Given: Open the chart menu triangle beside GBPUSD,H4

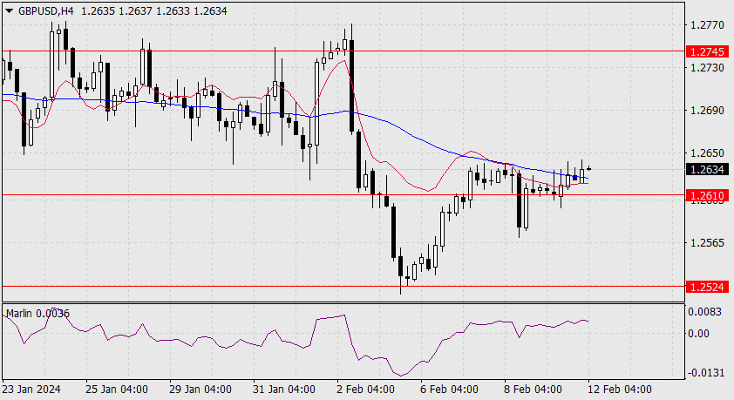Looking at the screenshot, I should [x=9, y=10].
